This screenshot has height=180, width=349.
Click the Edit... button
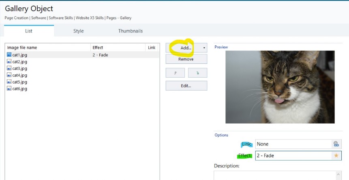point(186,86)
